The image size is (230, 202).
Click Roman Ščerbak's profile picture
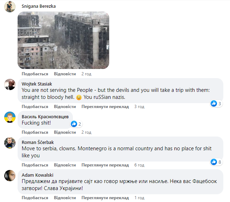coord(10,143)
